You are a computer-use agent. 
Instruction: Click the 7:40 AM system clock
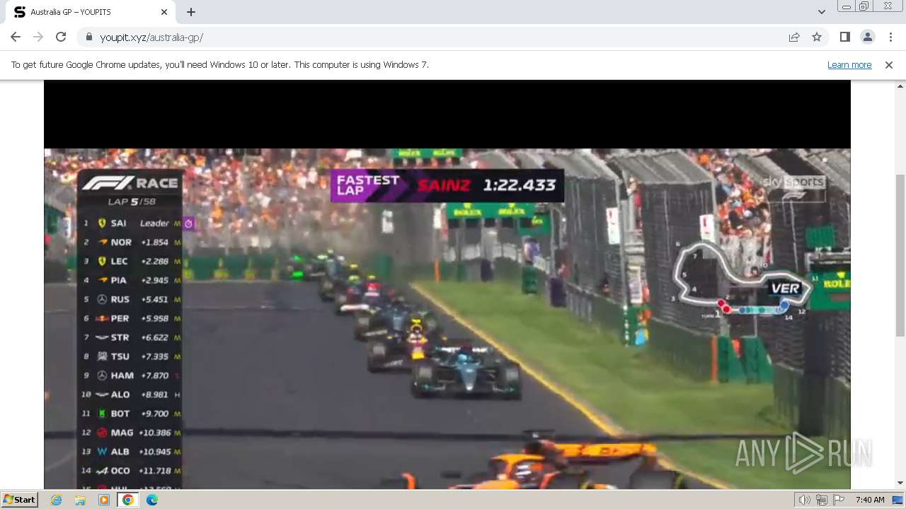[870, 500]
